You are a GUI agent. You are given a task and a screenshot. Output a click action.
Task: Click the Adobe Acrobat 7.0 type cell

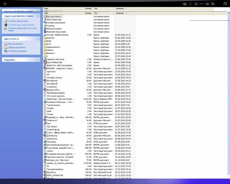[103, 163]
